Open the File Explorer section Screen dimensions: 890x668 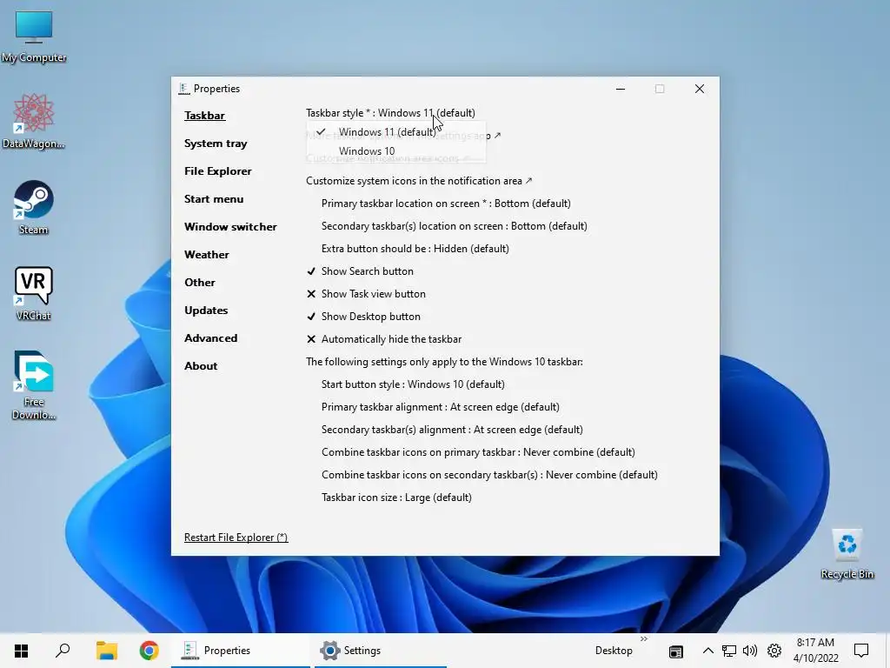tap(218, 171)
